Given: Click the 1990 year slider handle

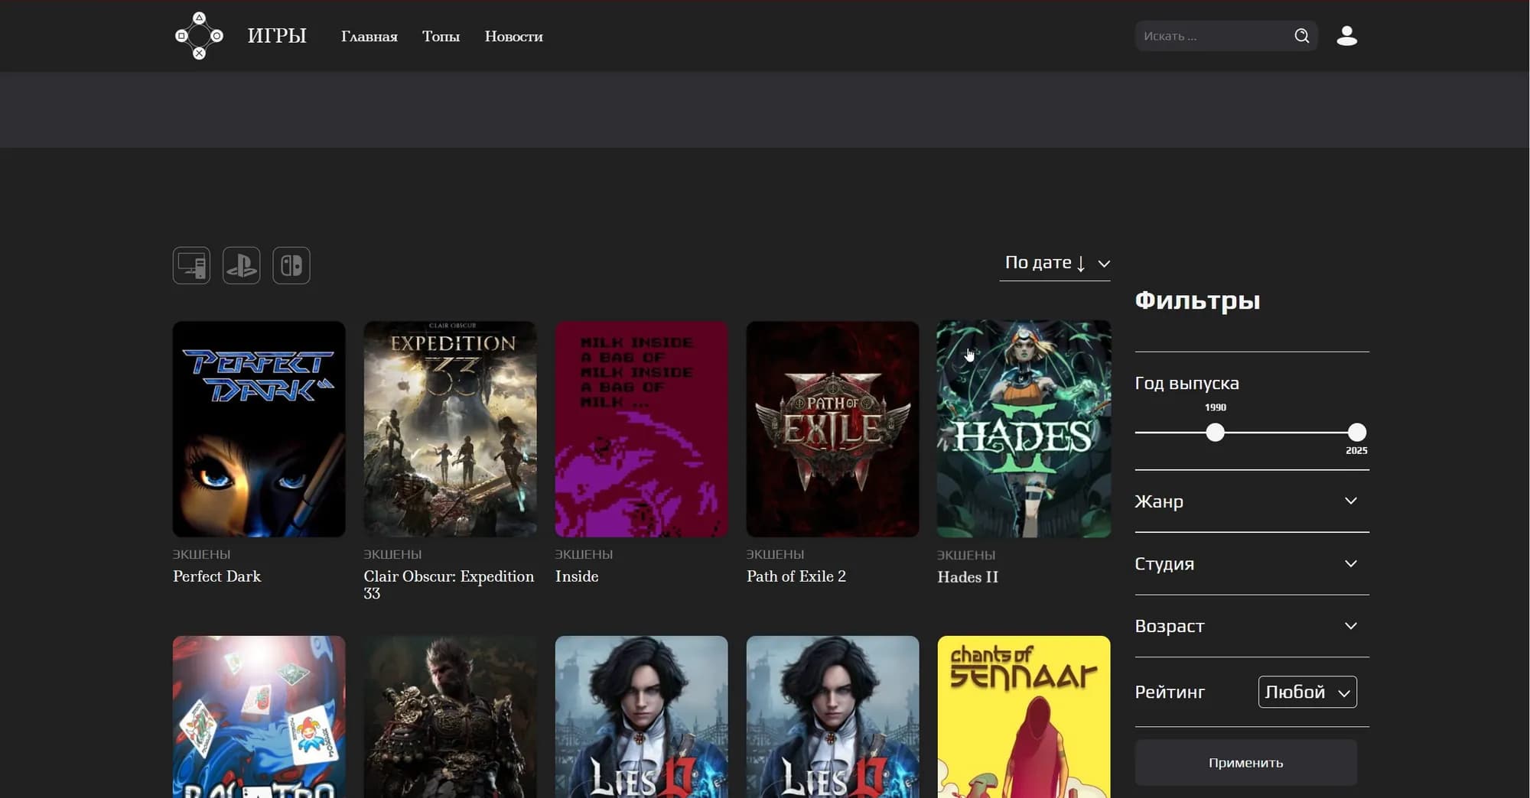Looking at the screenshot, I should click(x=1215, y=433).
